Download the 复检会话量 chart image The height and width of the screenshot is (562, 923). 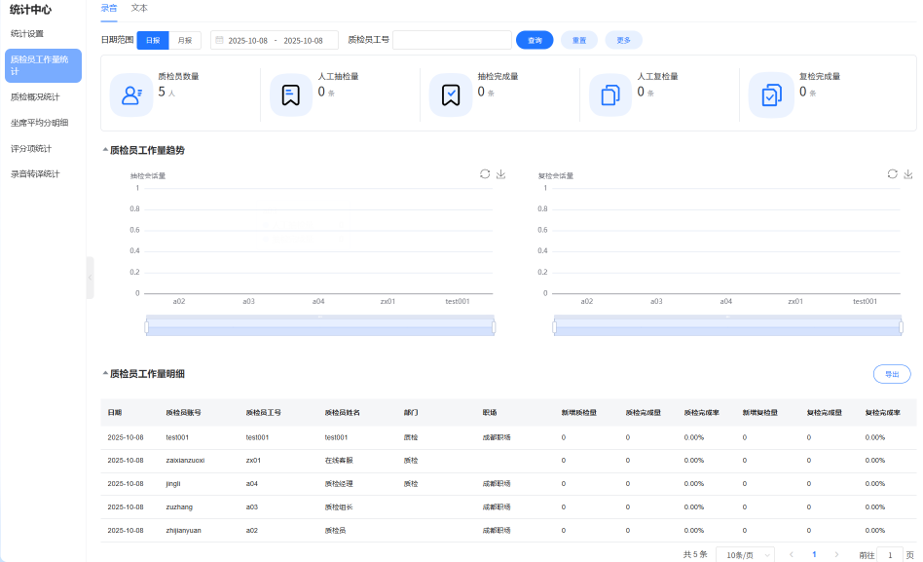point(908,173)
